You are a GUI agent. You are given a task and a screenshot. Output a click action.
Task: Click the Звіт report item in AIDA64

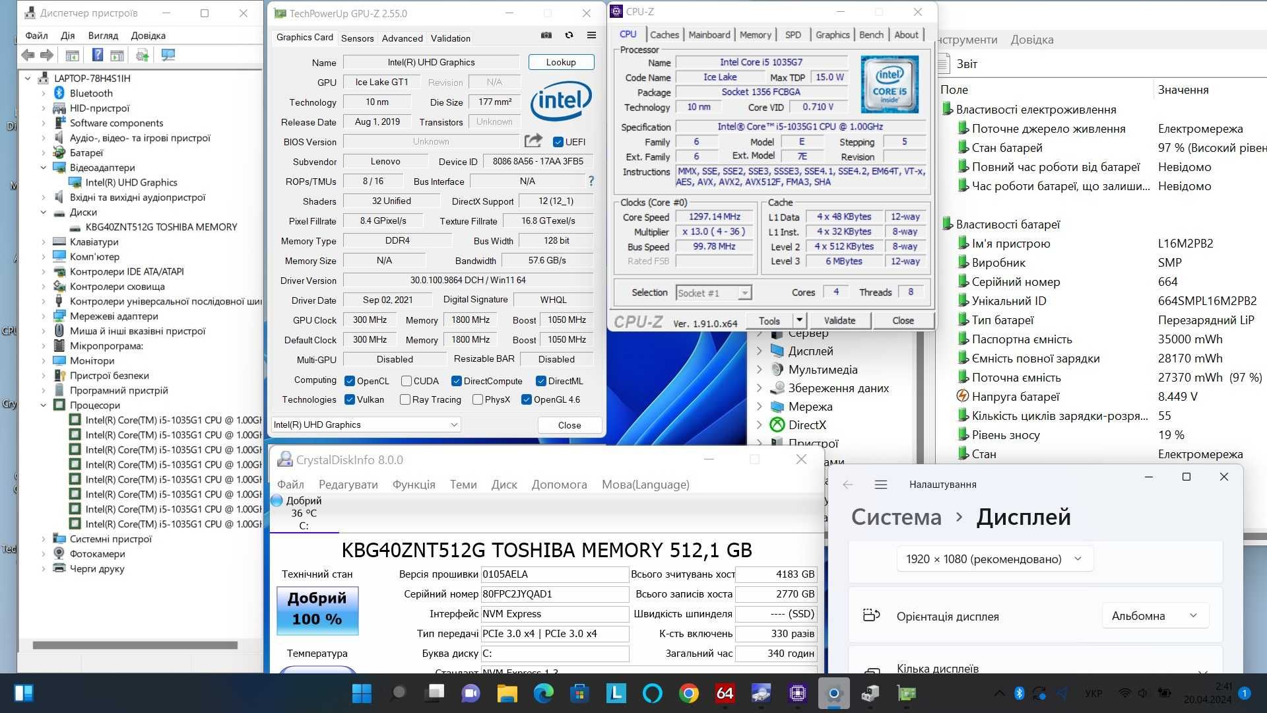coord(966,64)
